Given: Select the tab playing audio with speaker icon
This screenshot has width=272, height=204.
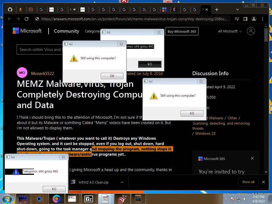Looking at the screenshot, I should click(73, 10).
